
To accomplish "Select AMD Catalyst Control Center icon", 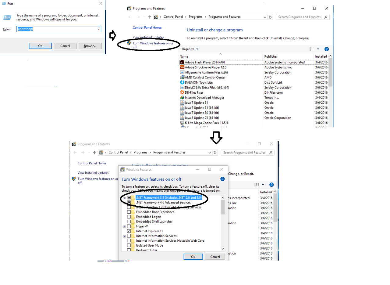I will click(182, 78).
